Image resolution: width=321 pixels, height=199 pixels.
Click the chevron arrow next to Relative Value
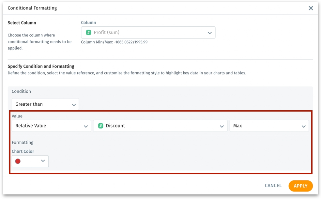(86, 126)
